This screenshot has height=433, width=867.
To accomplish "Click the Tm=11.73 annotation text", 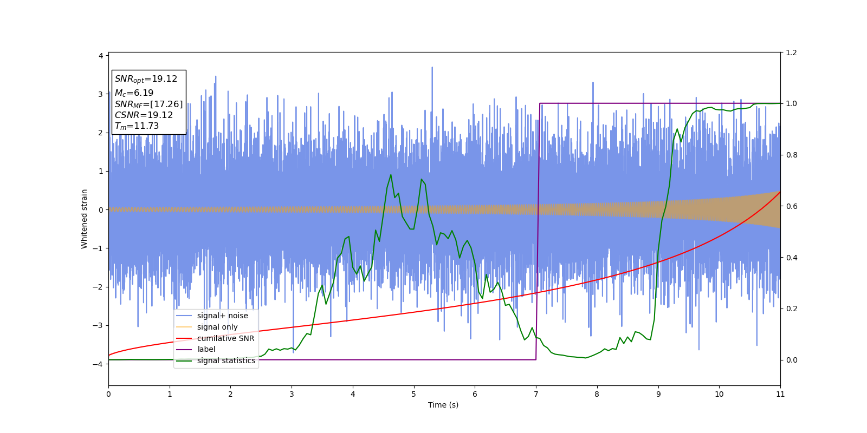I will (137, 126).
